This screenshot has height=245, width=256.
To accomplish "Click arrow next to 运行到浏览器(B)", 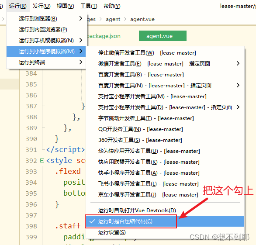I will click(81, 18).
